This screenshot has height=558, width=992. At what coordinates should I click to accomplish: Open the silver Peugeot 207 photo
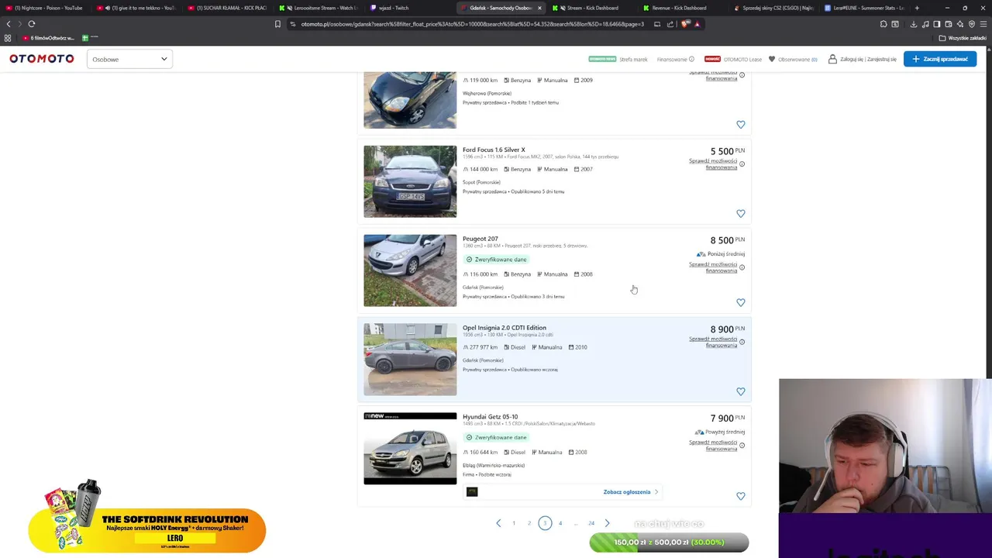[410, 270]
